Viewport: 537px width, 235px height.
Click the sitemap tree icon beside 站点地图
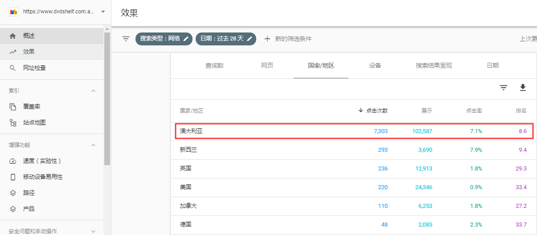coord(13,123)
